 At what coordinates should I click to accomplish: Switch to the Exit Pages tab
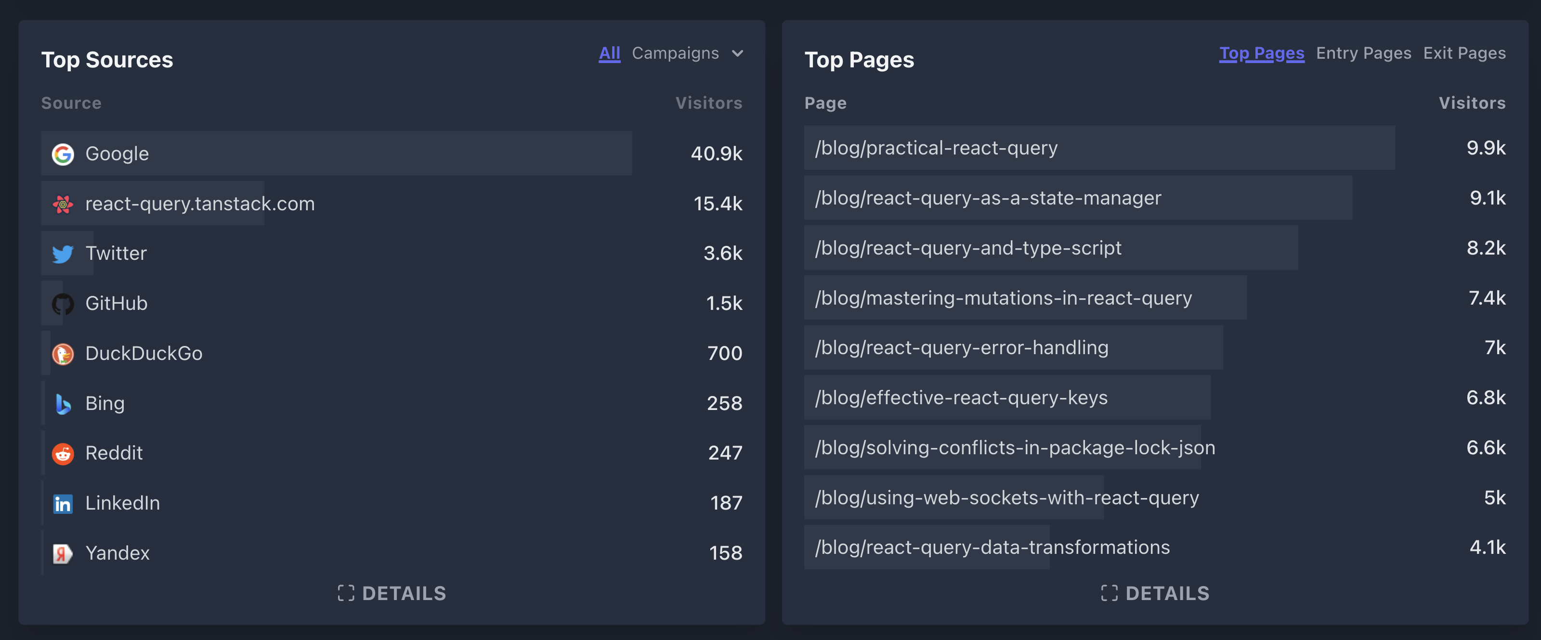[1464, 53]
